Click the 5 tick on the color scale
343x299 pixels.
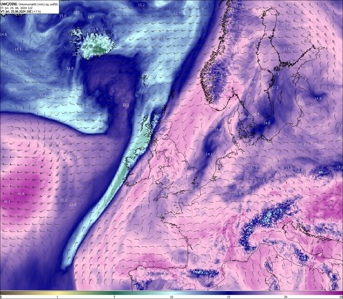point(114,297)
